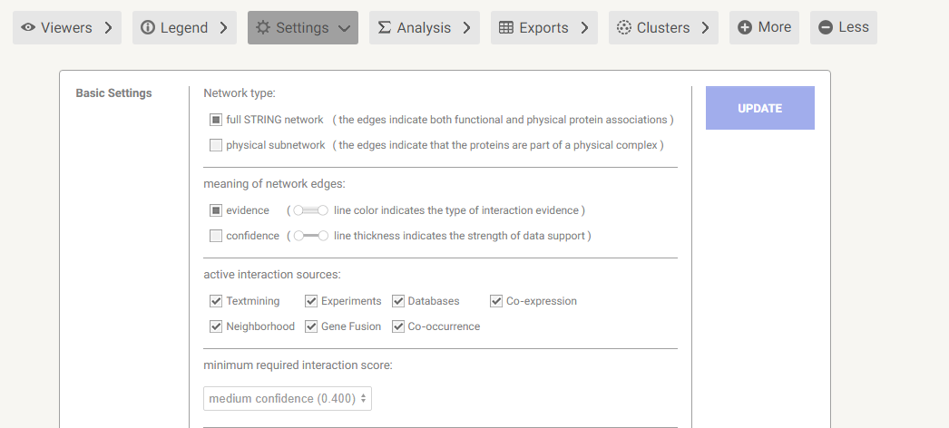Toggle the Co-expression checkbox
Image resolution: width=949 pixels, height=428 pixels.
click(496, 301)
